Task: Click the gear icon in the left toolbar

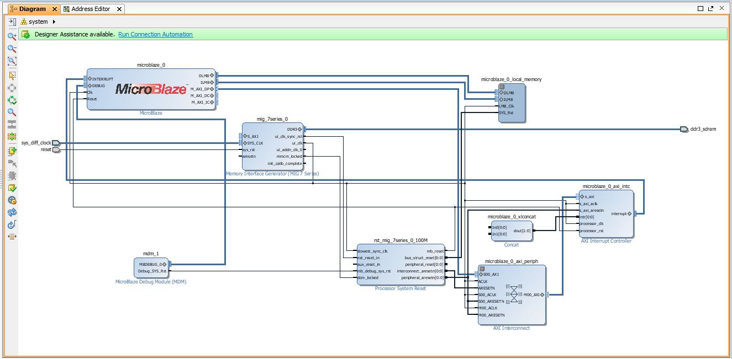Action: [12, 200]
